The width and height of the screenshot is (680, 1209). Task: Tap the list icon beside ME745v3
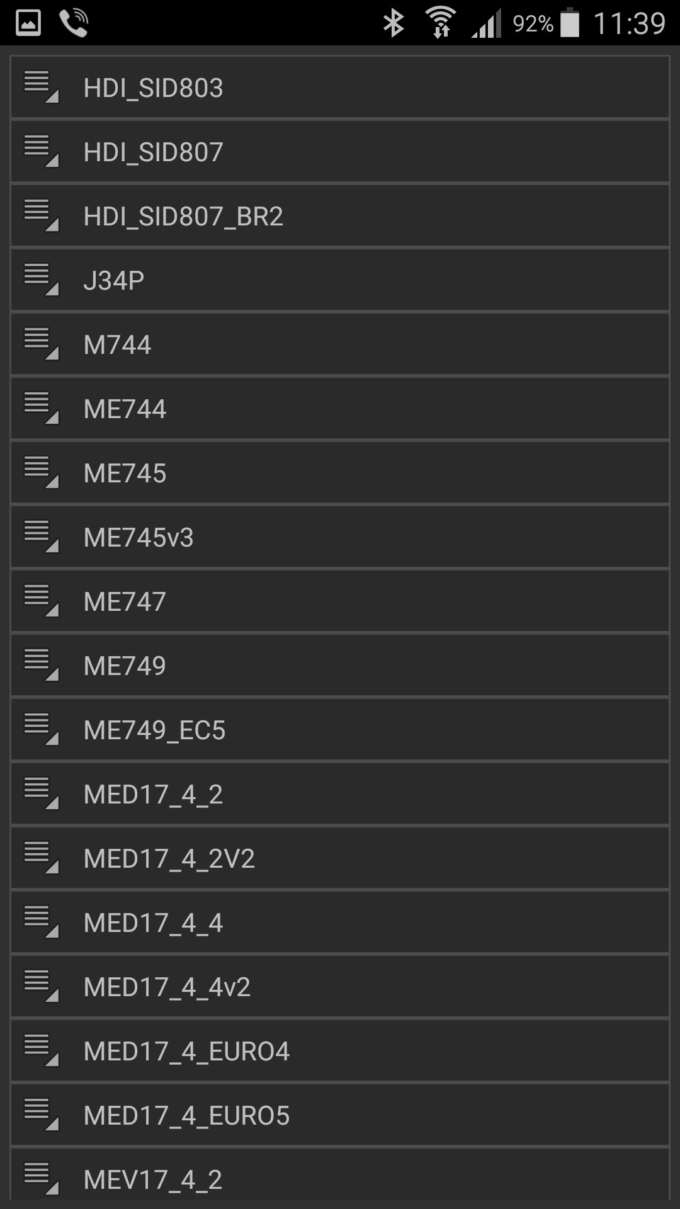tap(41, 536)
